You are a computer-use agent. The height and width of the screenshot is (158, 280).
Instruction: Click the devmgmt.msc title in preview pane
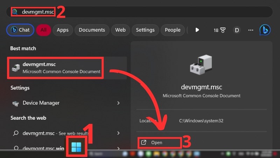click(x=202, y=87)
